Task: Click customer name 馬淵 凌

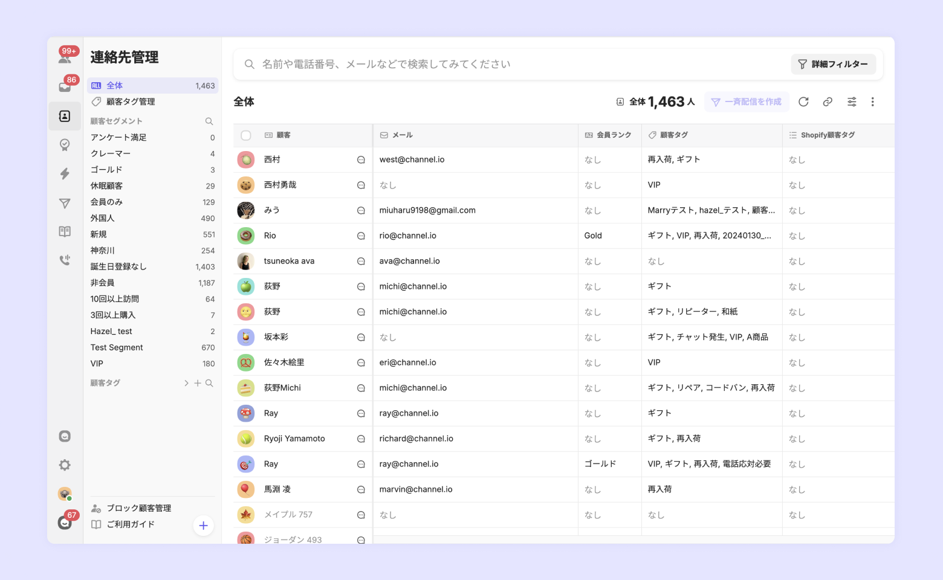Action: 277,490
